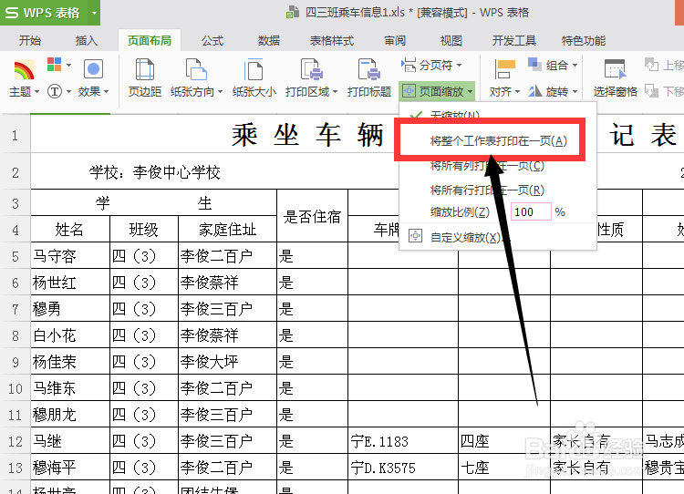This screenshot has height=494, width=684.
Task: Switch to the 开始 tab
Action: [x=30, y=40]
